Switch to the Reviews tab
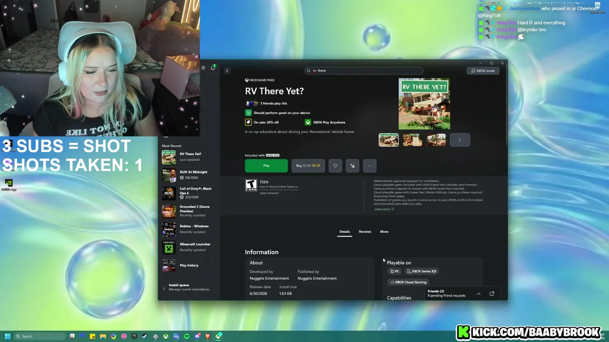609x342 pixels. (365, 232)
